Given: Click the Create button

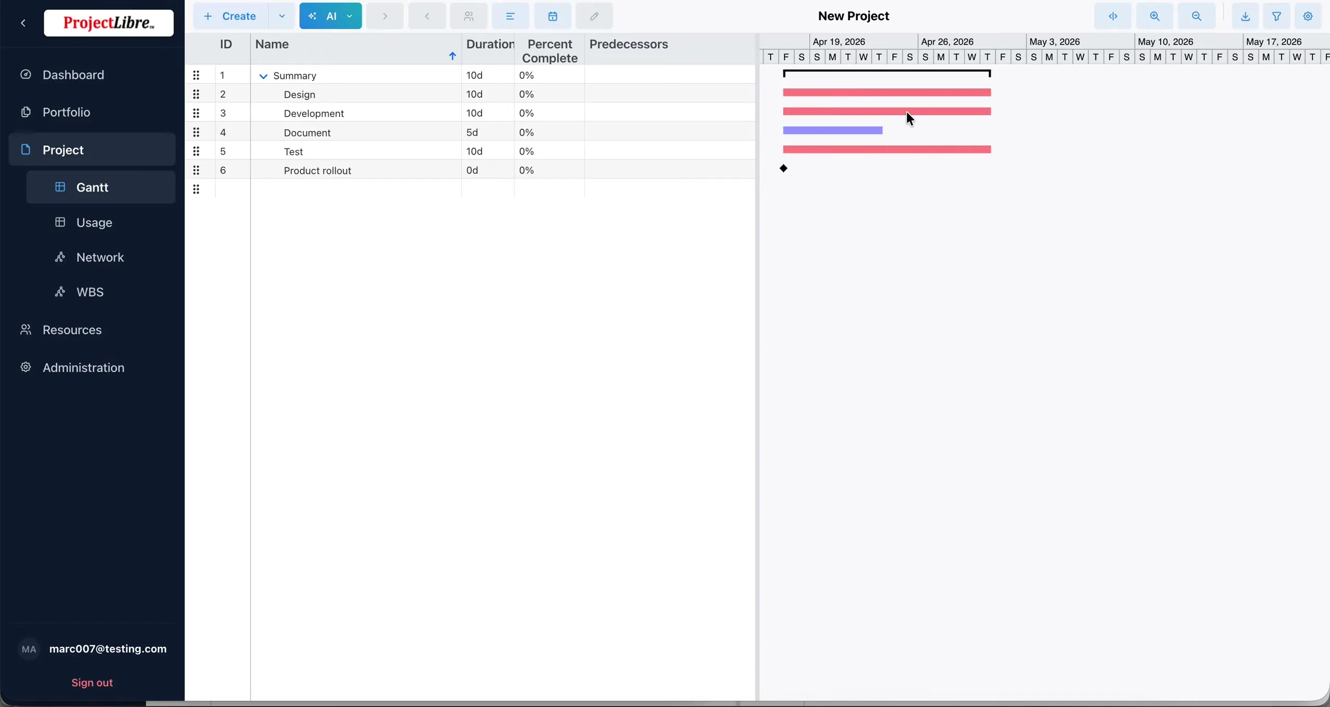Looking at the screenshot, I should click(x=231, y=16).
